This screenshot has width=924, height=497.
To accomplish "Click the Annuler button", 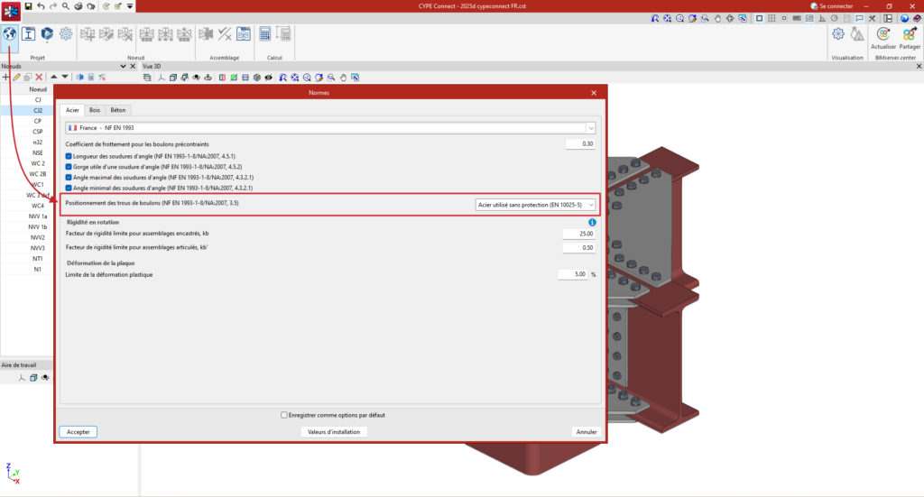I will [587, 432].
